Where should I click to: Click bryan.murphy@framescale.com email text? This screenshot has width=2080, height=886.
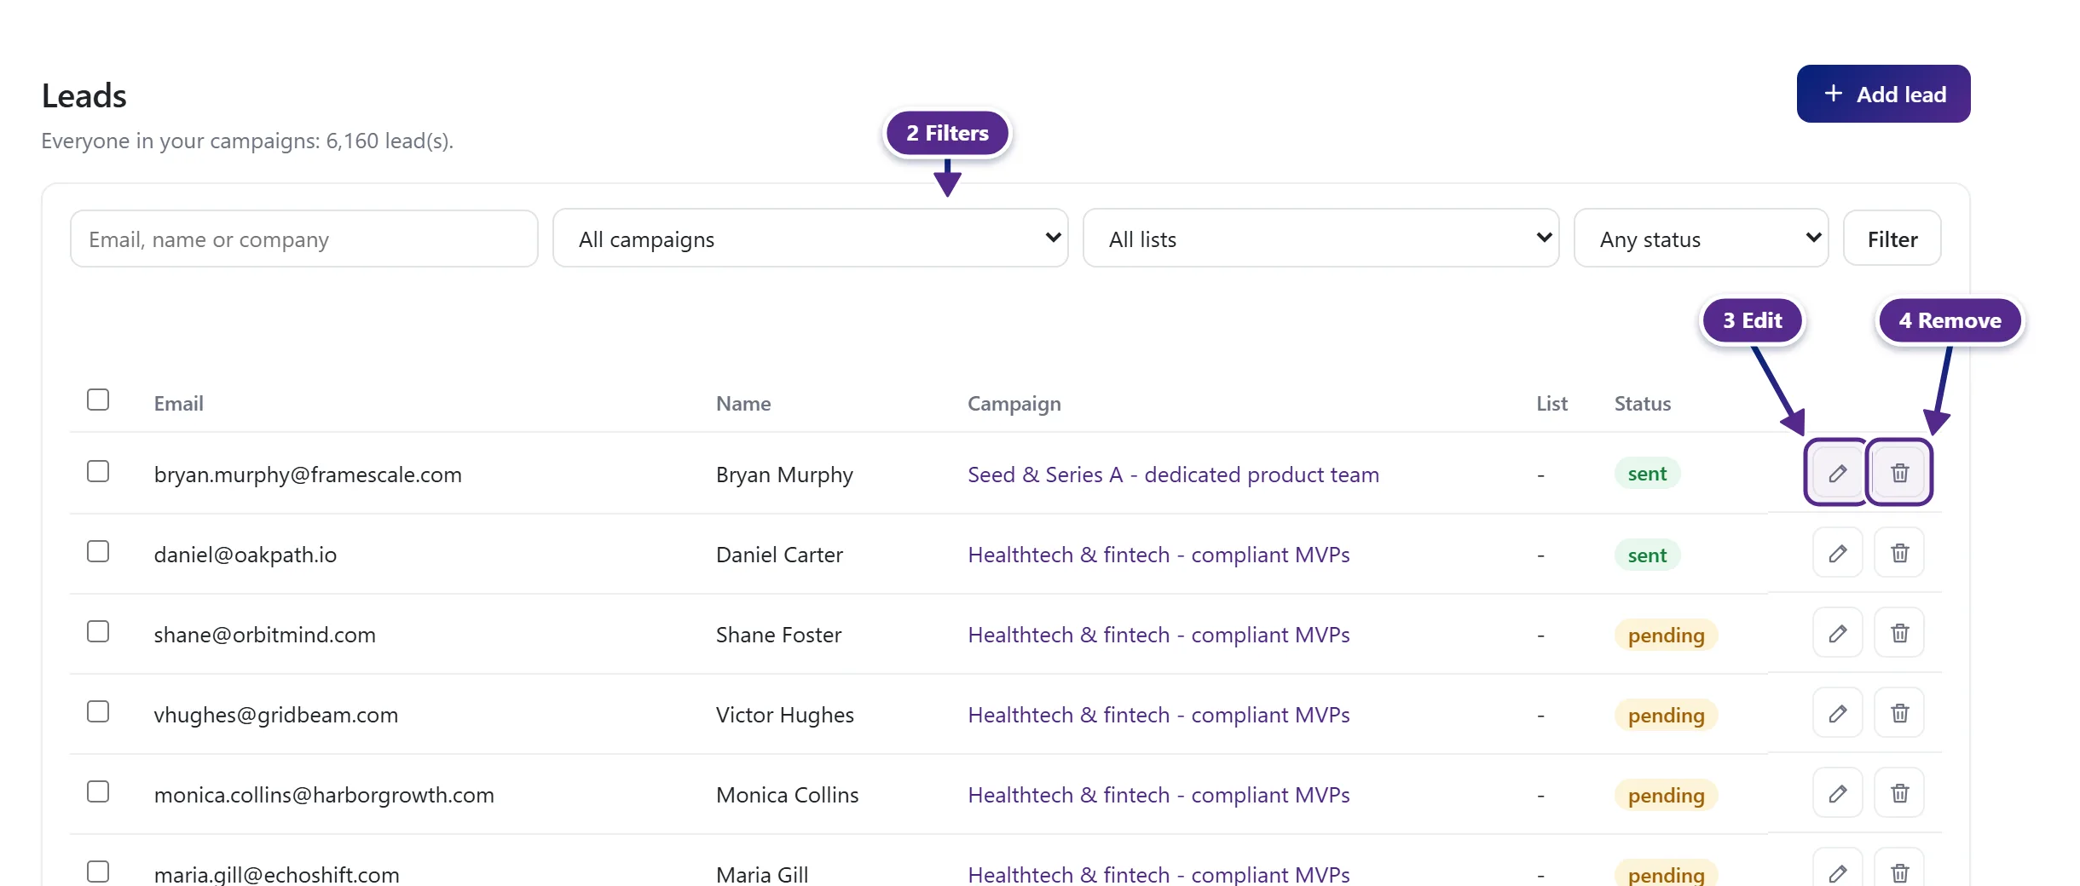click(x=308, y=475)
